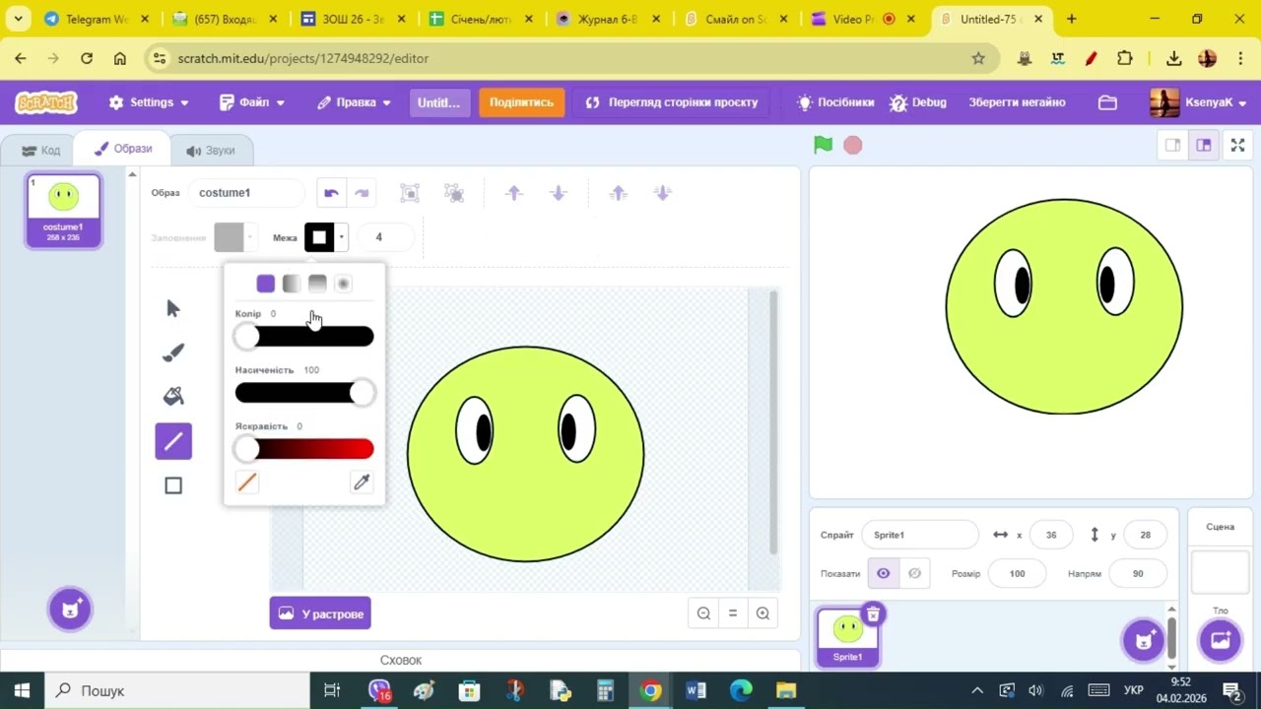The height and width of the screenshot is (709, 1261).
Task: Open the My Stuff folder icon
Action: (x=1107, y=102)
